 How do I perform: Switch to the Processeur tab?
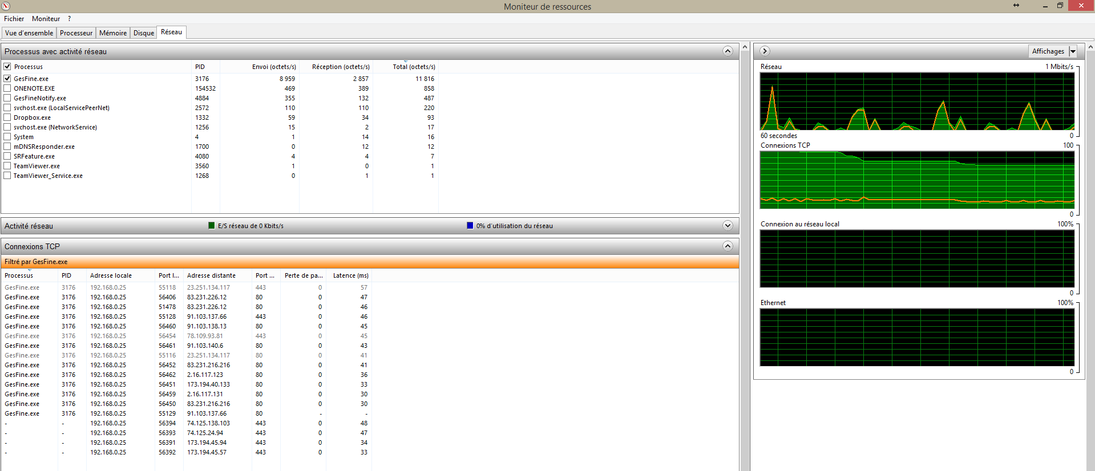pos(76,33)
